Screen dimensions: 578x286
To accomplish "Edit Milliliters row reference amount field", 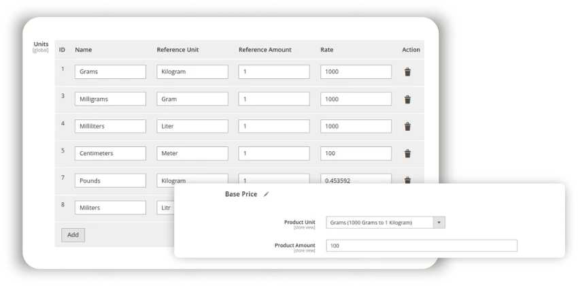I will 274,126.
